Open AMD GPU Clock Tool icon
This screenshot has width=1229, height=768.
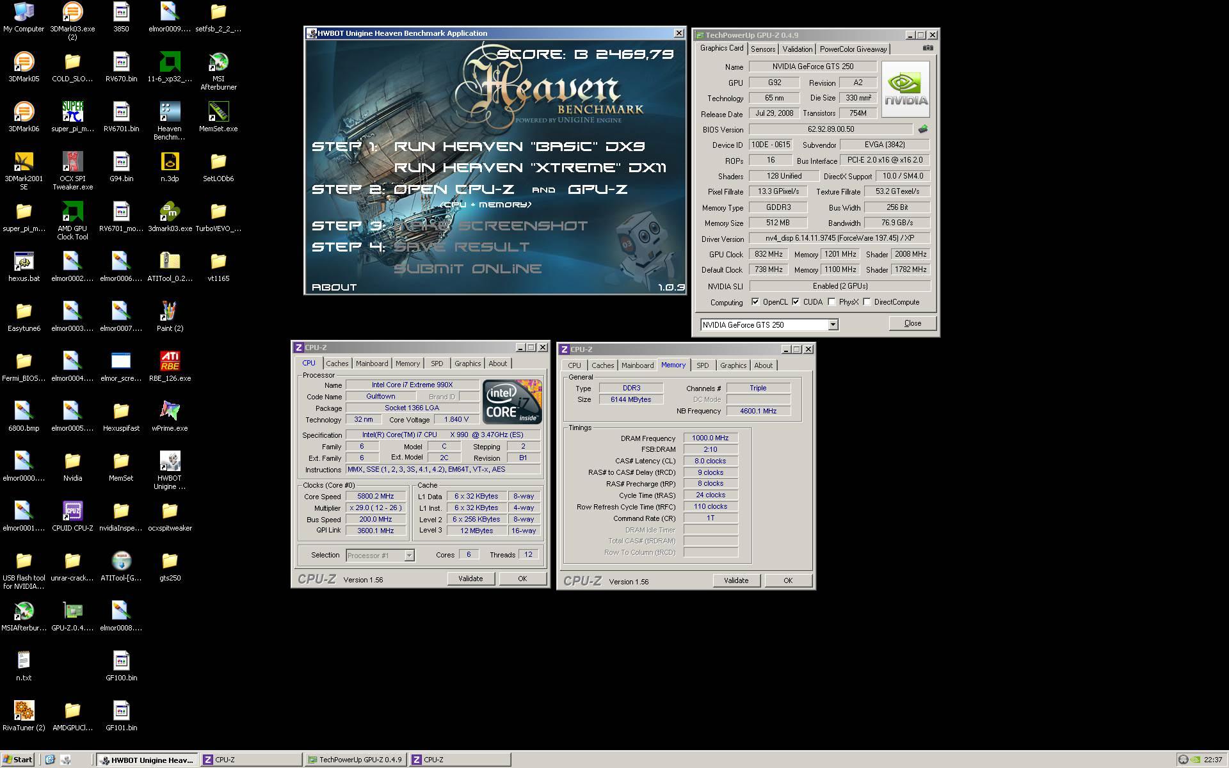[72, 220]
